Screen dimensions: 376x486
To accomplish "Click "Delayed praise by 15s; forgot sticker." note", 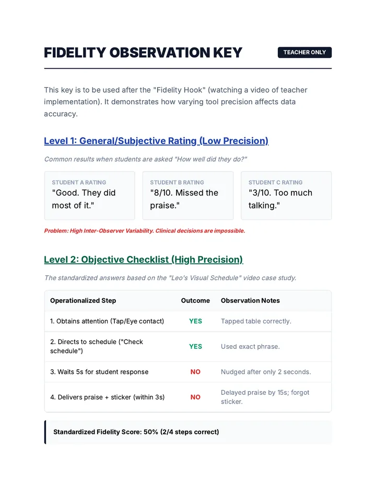I will click(x=265, y=397).
